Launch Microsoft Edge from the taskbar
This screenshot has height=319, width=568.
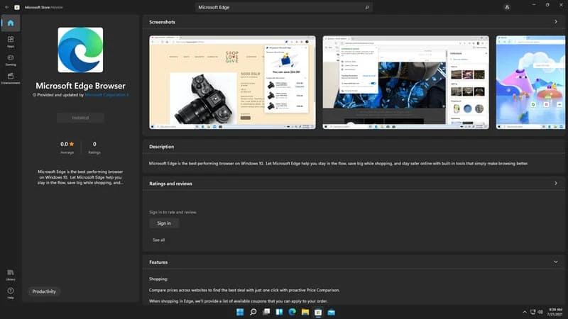pos(293,312)
